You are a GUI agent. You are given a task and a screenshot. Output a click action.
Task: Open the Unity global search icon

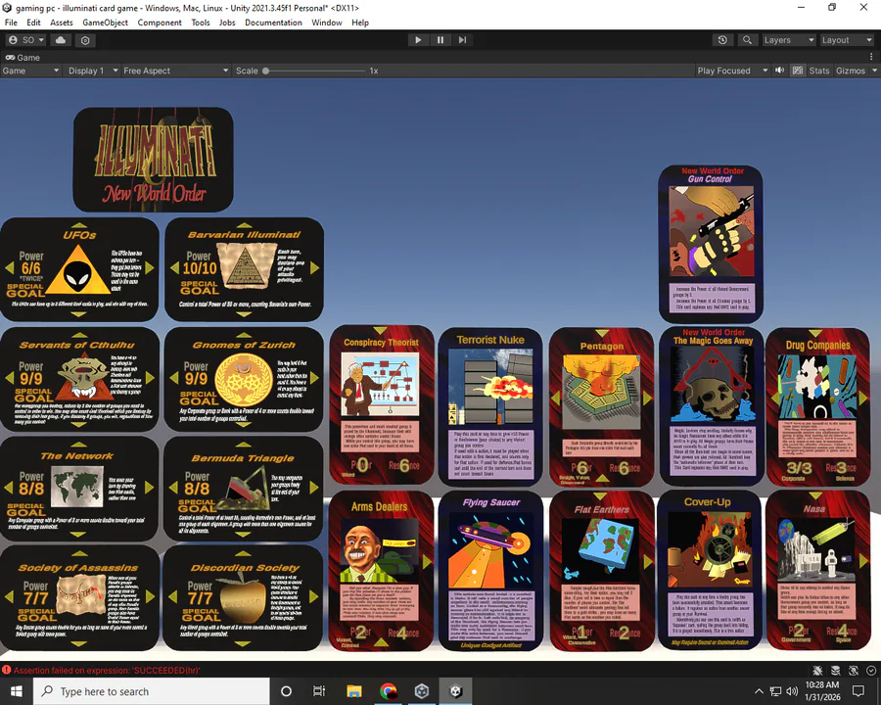point(747,40)
